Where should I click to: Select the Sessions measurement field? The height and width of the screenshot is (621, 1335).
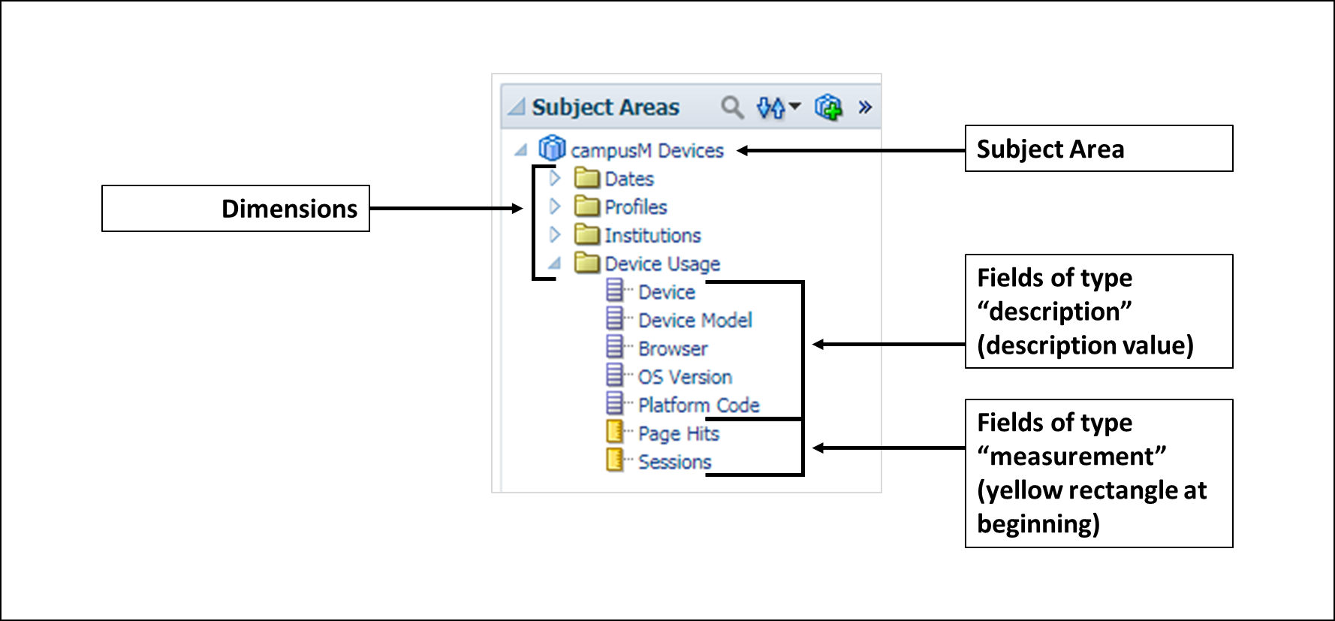coord(675,463)
